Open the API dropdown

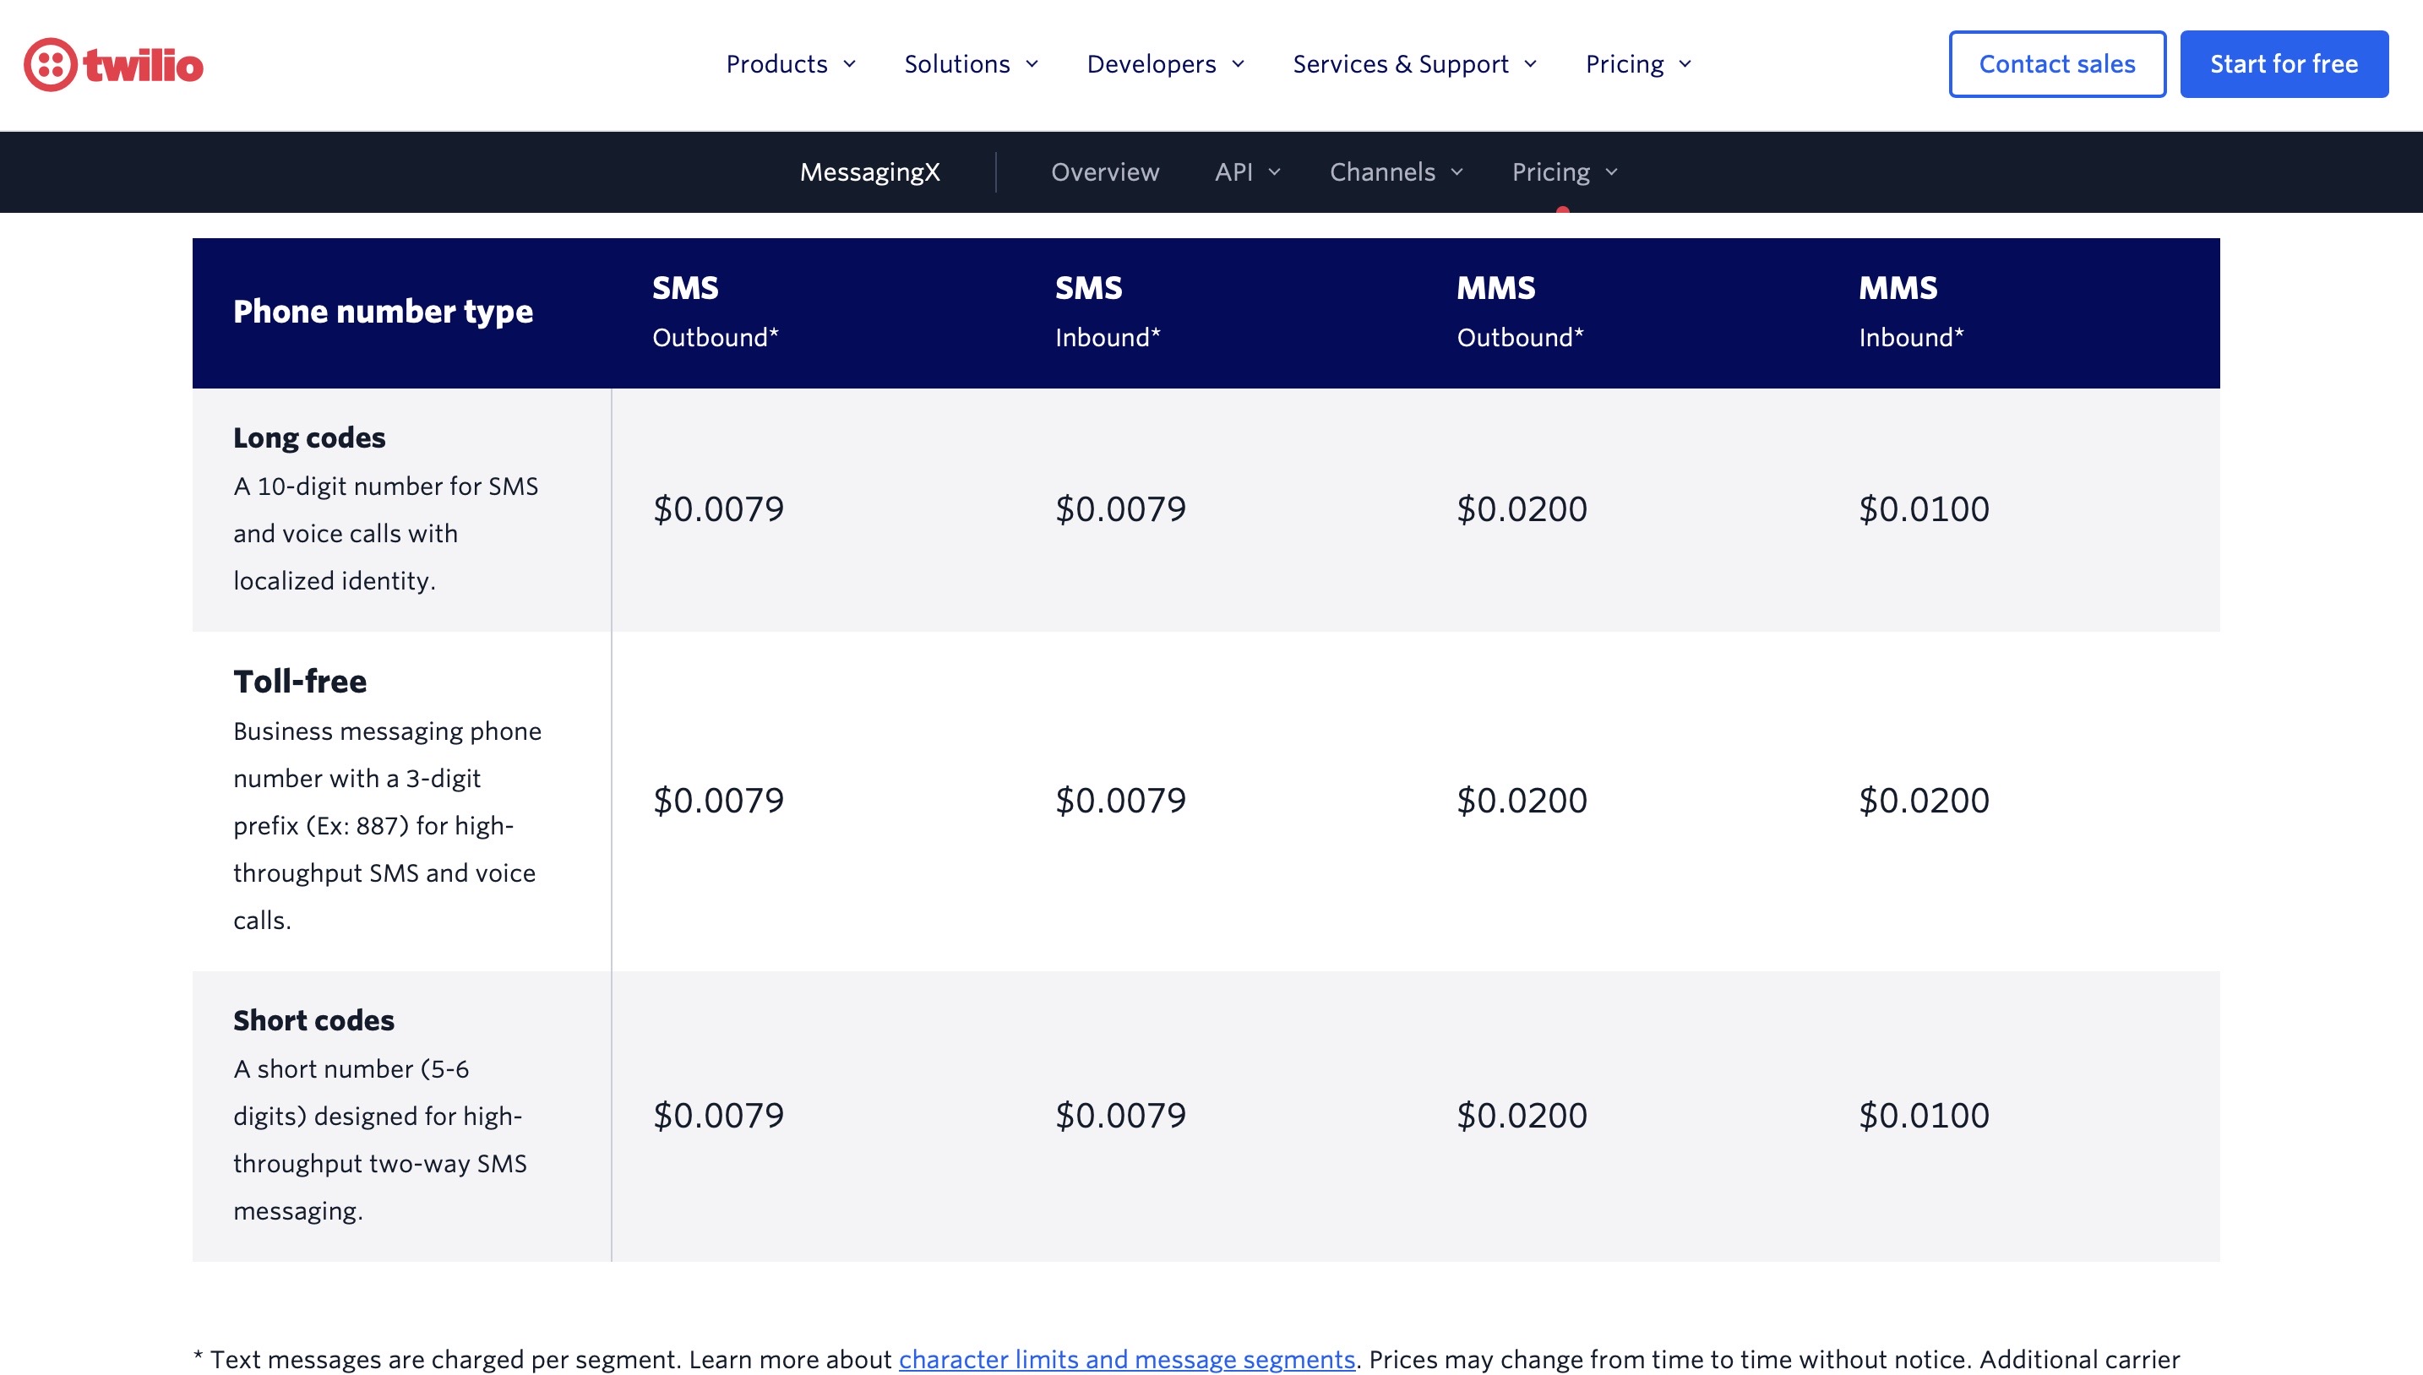[1233, 172]
